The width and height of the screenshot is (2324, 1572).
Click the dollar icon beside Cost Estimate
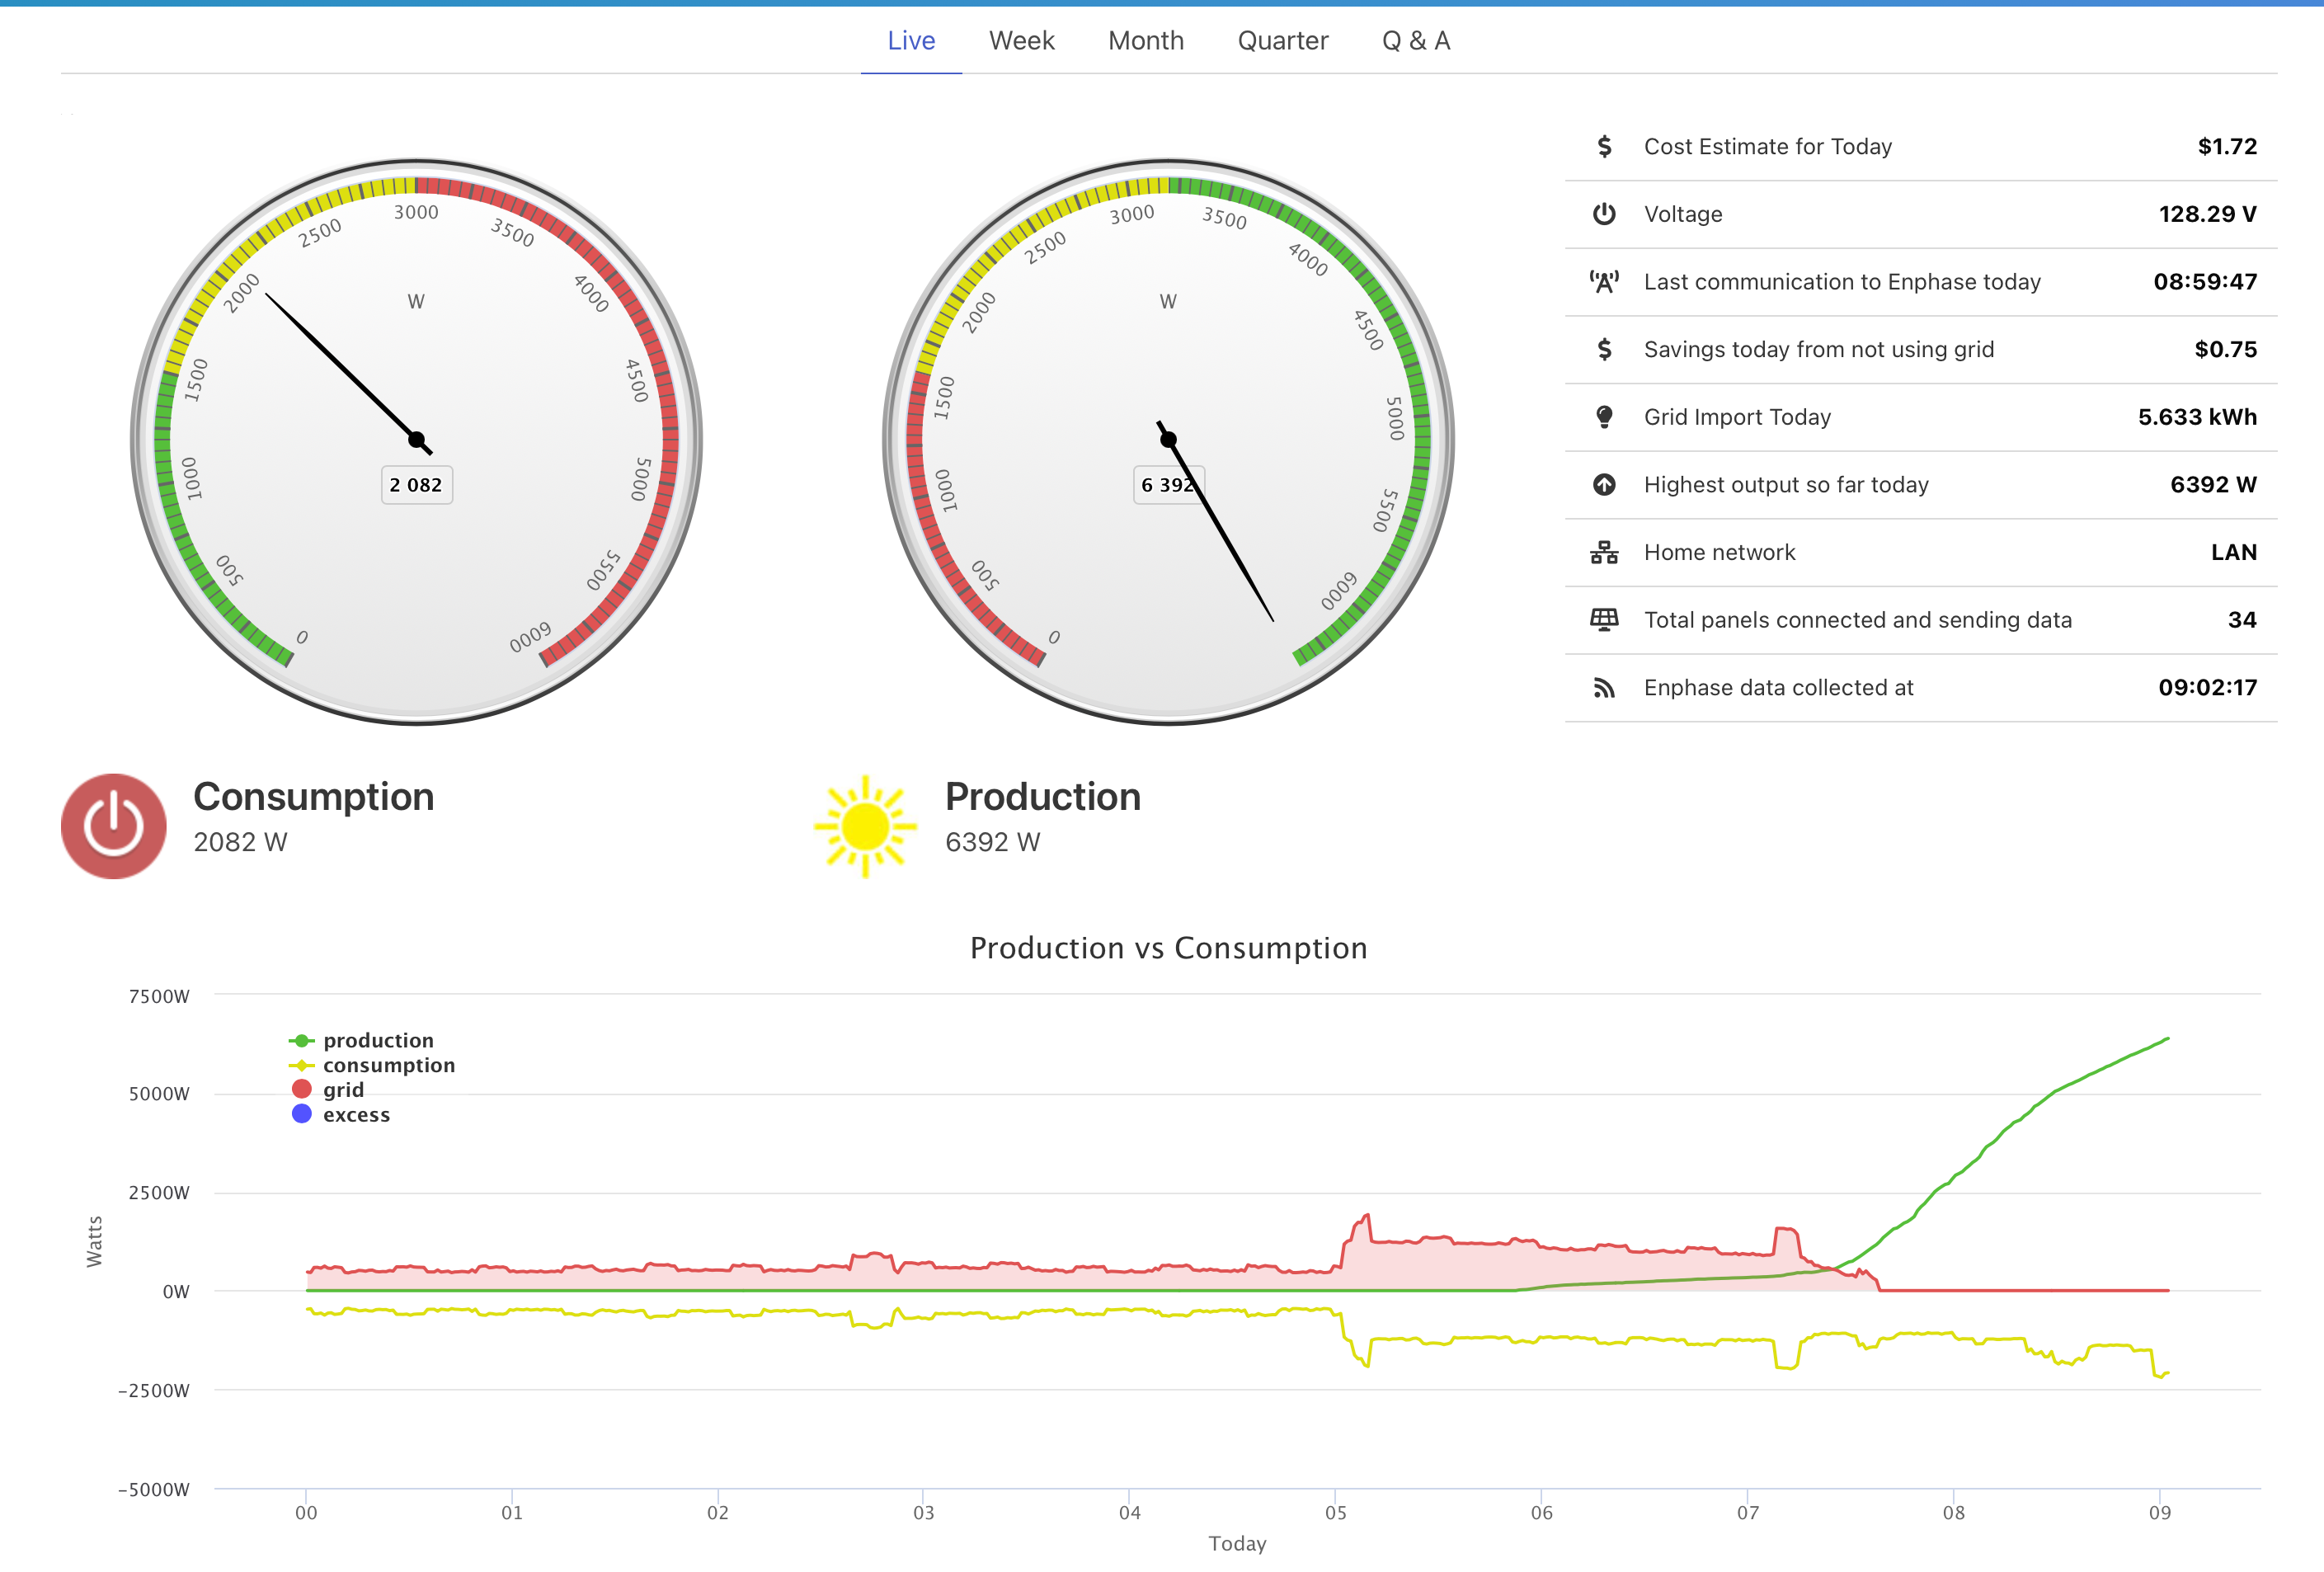point(1604,147)
